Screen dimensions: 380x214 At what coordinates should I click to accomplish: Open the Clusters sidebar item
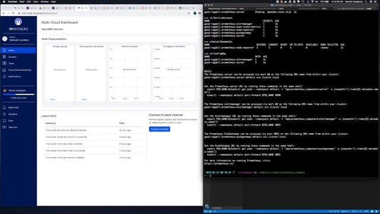18,57
